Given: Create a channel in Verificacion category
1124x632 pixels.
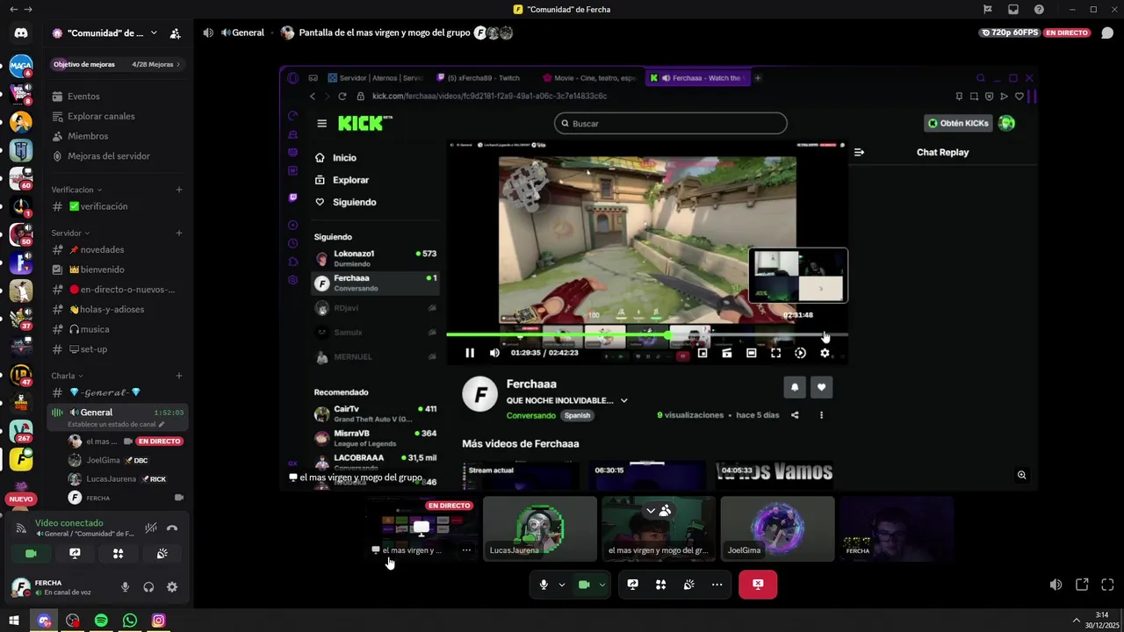Looking at the screenshot, I should (179, 190).
